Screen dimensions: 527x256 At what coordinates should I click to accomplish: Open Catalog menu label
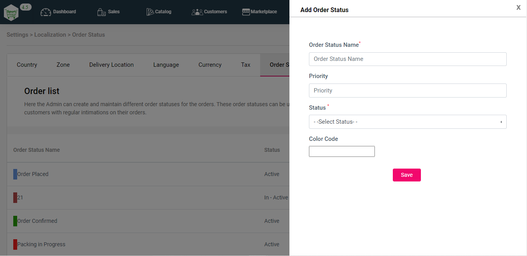pos(163,12)
